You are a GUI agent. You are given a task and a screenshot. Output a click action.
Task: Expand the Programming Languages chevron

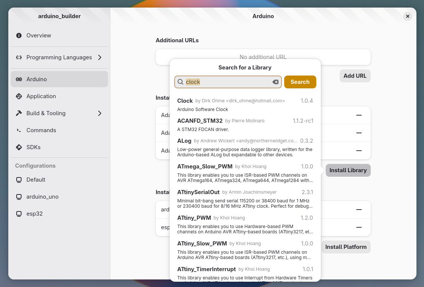coord(100,57)
